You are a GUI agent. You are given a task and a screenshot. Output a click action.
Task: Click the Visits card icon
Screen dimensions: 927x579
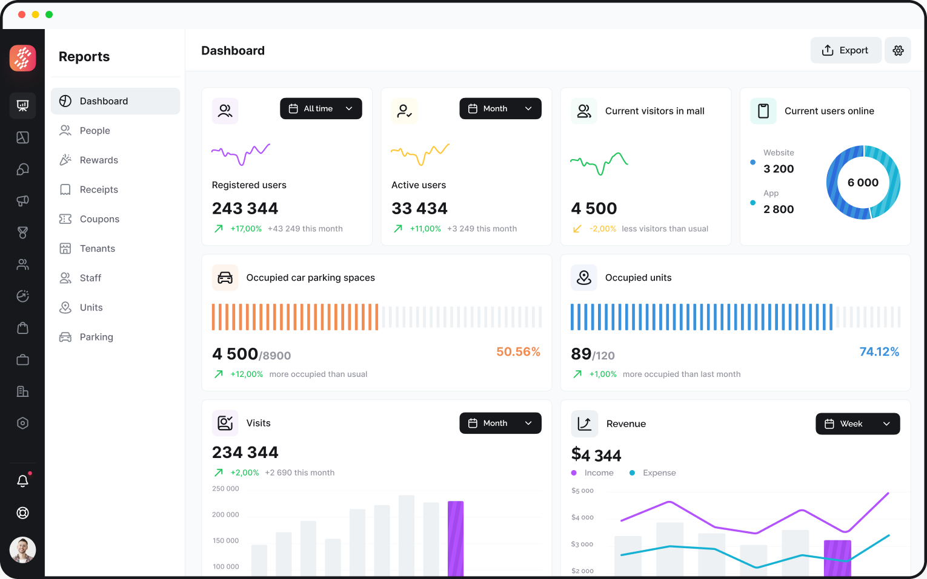pos(225,423)
